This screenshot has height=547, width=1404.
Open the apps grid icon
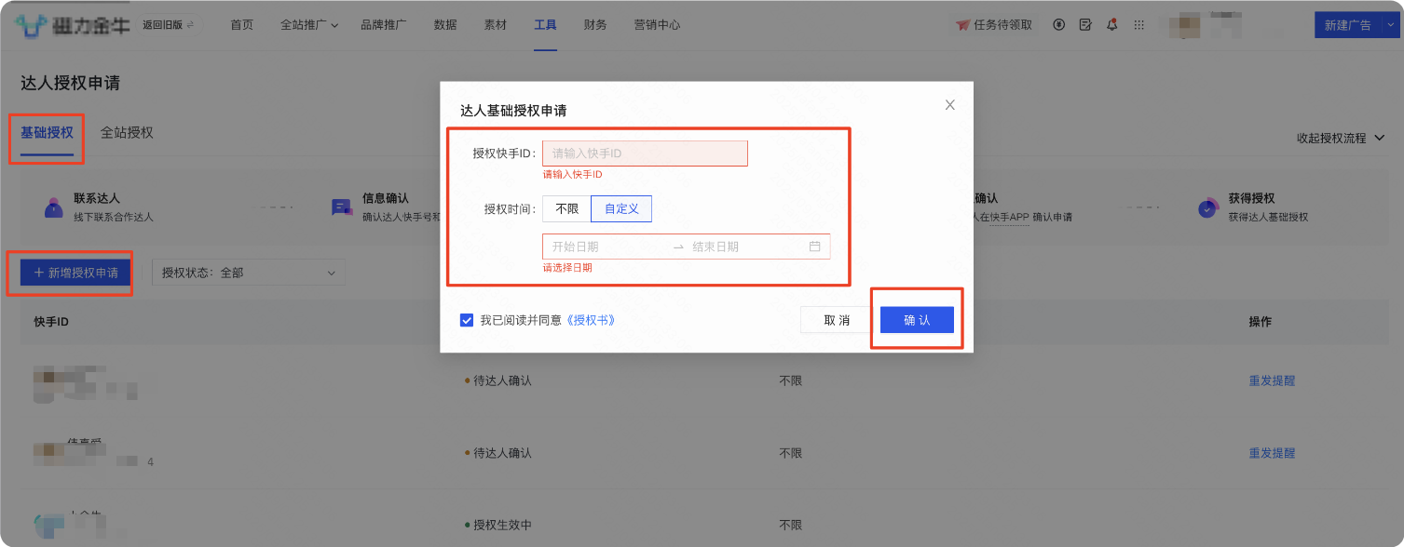[x=1138, y=25]
